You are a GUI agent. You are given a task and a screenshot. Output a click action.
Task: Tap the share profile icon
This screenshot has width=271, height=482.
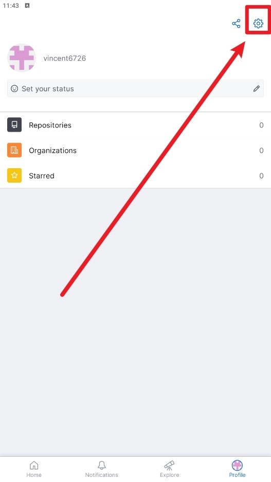point(236,24)
